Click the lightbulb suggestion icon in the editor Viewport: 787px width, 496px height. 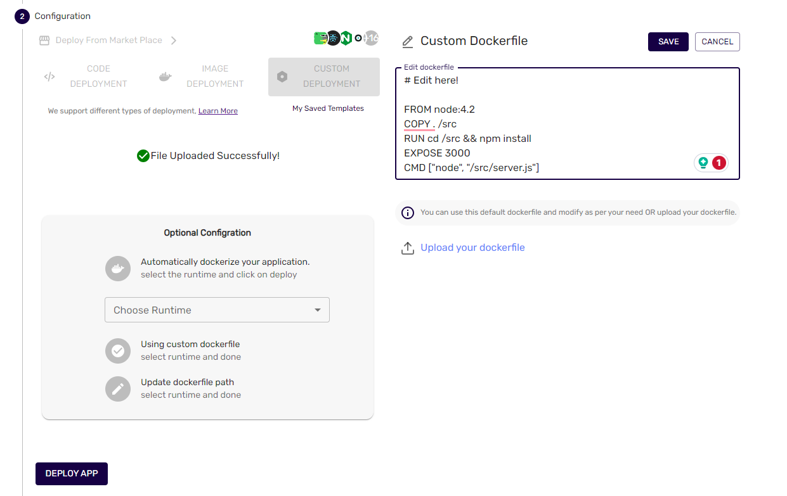[703, 162]
